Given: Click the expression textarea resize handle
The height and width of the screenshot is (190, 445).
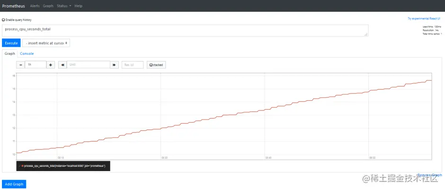Looking at the screenshot, I should [366, 34].
